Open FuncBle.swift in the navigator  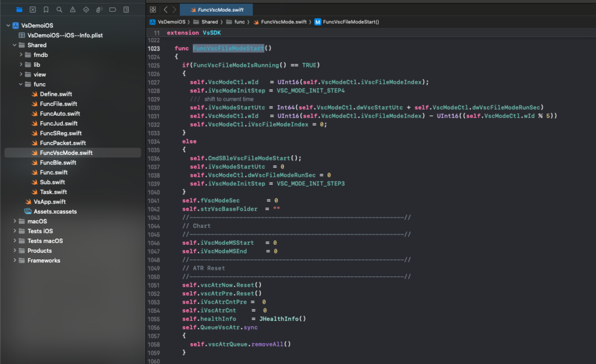pyautogui.click(x=58, y=163)
